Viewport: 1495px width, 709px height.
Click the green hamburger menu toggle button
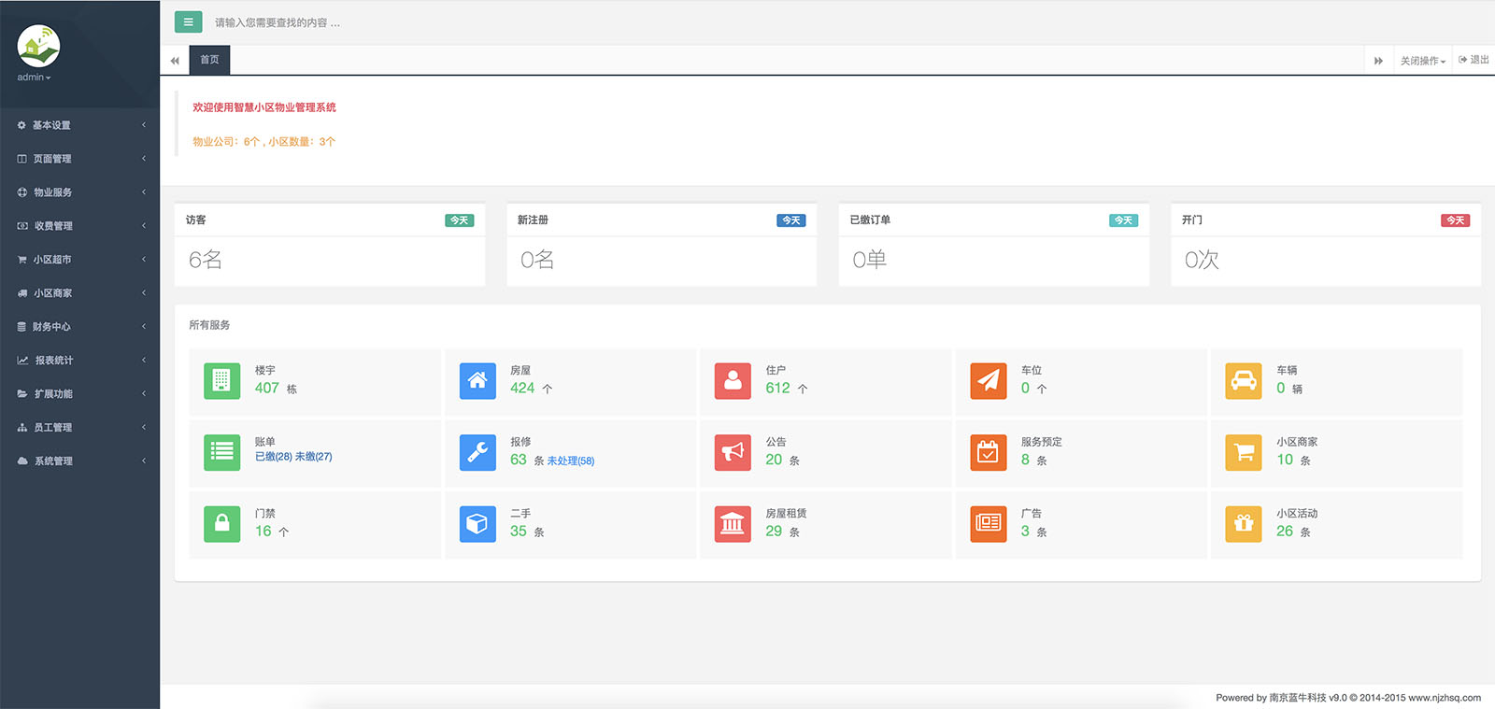point(188,21)
